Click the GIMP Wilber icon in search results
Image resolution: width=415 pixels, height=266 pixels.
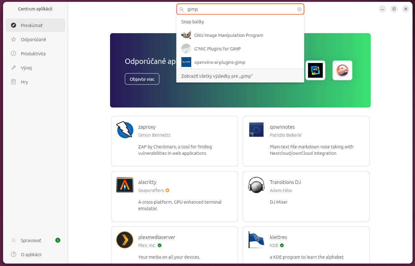tap(186, 35)
